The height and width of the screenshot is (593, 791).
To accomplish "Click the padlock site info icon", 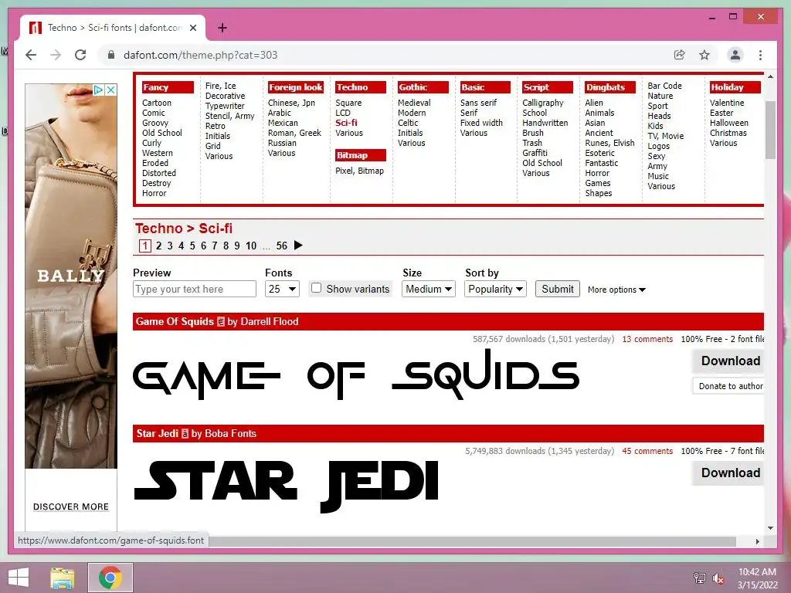I will point(111,55).
